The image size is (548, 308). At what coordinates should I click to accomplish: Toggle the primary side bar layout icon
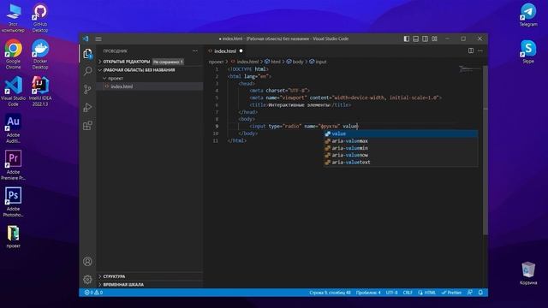[407, 38]
